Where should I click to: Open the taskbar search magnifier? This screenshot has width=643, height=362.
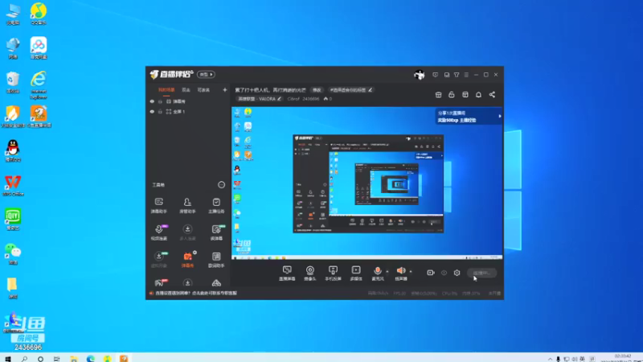coord(24,358)
